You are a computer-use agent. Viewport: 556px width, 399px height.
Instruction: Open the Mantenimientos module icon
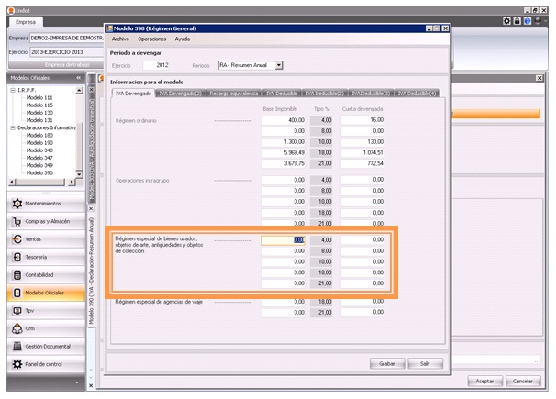coord(17,203)
